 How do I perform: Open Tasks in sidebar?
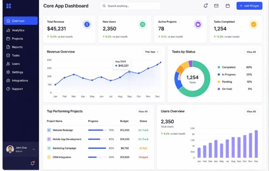point(21,55)
